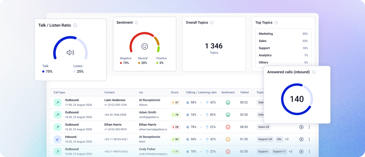Sort by Call type column header
Screen dimensions: 365x157
(x=59, y=92)
